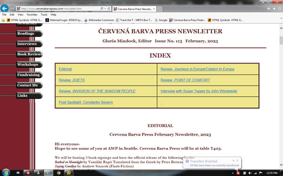Follow Review: INVASION OF THE SHADOW PEOPLE link

coord(97,91)
